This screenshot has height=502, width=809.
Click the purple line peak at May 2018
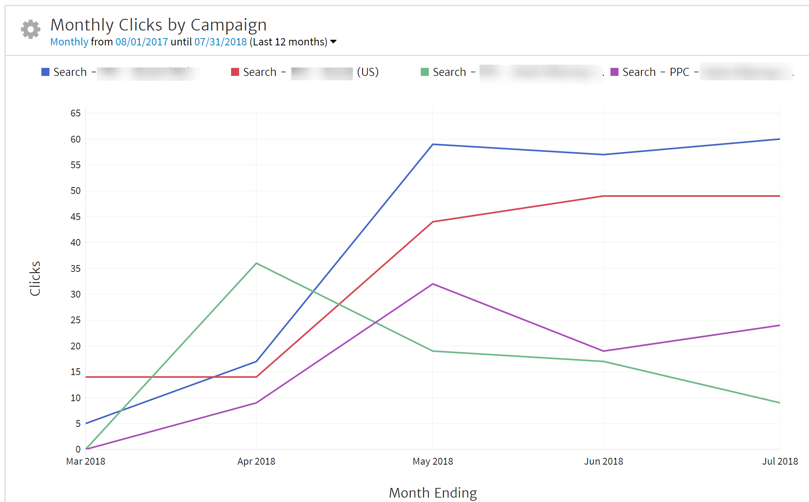(432, 284)
